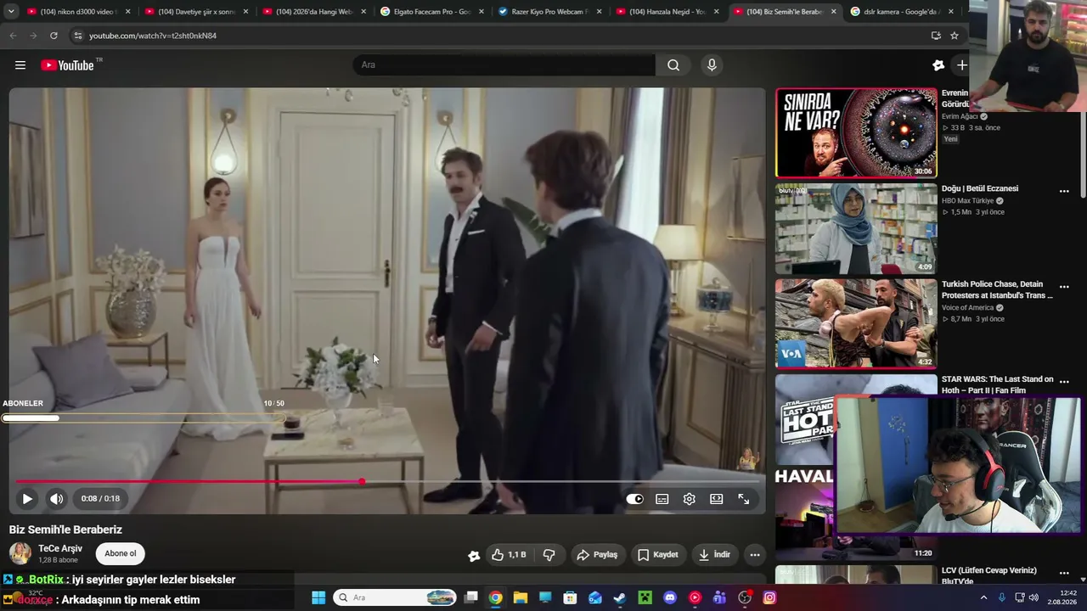Image resolution: width=1087 pixels, height=611 pixels.
Task: Open the SINIRDA NE VAR video thumbnail
Action: (856, 133)
